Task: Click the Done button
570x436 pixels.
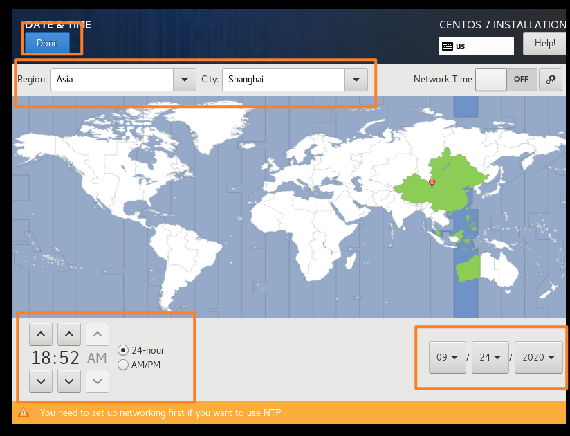Action: [47, 43]
